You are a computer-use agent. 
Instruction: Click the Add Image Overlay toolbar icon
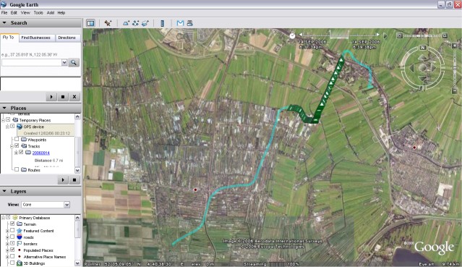145,23
